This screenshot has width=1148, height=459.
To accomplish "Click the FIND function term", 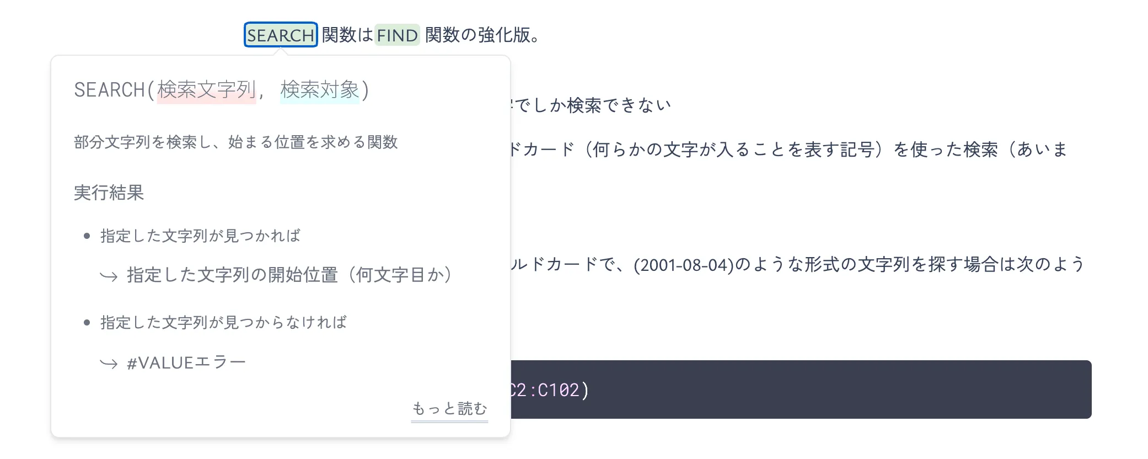I will coord(397,35).
